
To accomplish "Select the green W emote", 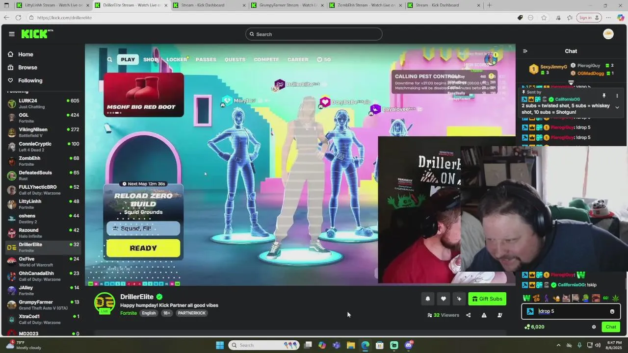I will pyautogui.click(x=526, y=298).
